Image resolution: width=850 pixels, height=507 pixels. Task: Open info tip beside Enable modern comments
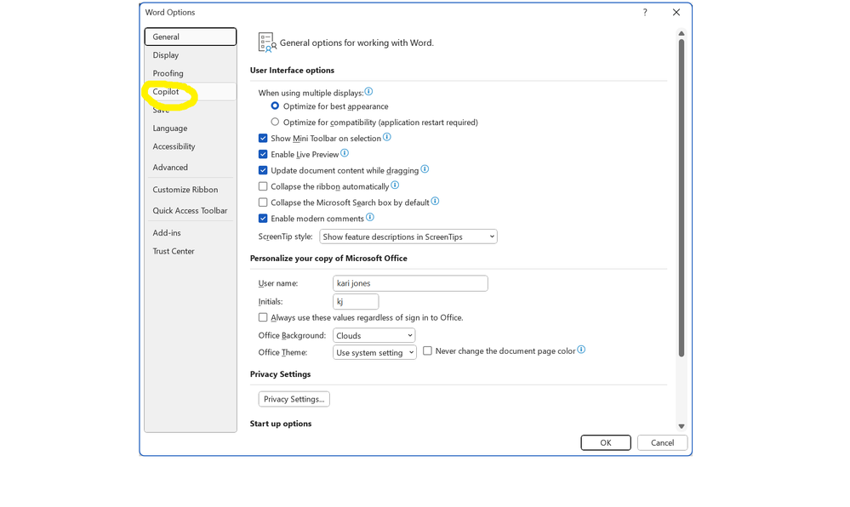tap(370, 218)
